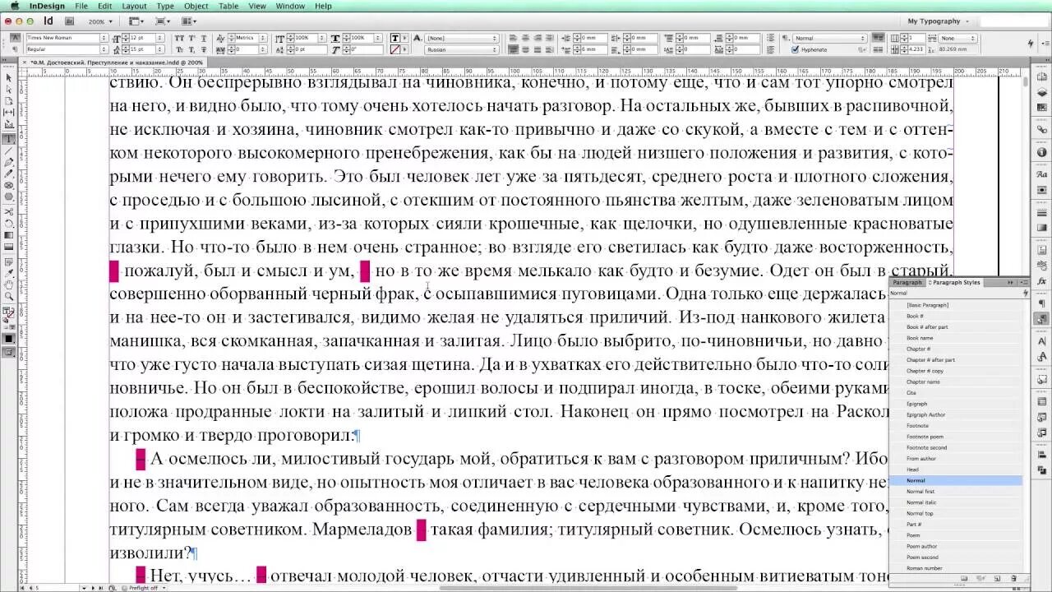Open the Edit menu

pyautogui.click(x=105, y=6)
